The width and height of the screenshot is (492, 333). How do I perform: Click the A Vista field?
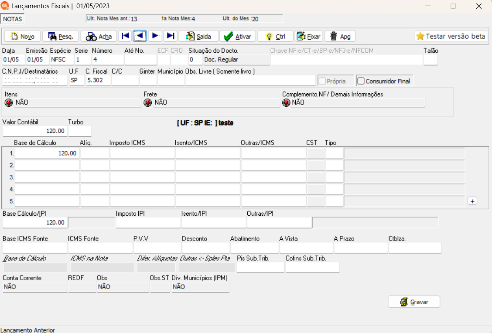[x=306, y=248]
